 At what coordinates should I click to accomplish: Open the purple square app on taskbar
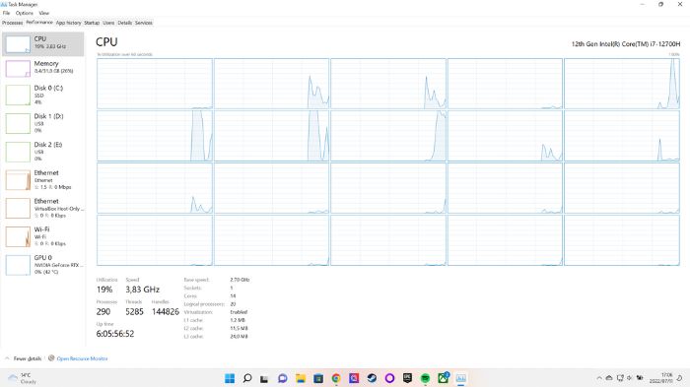coord(354,378)
